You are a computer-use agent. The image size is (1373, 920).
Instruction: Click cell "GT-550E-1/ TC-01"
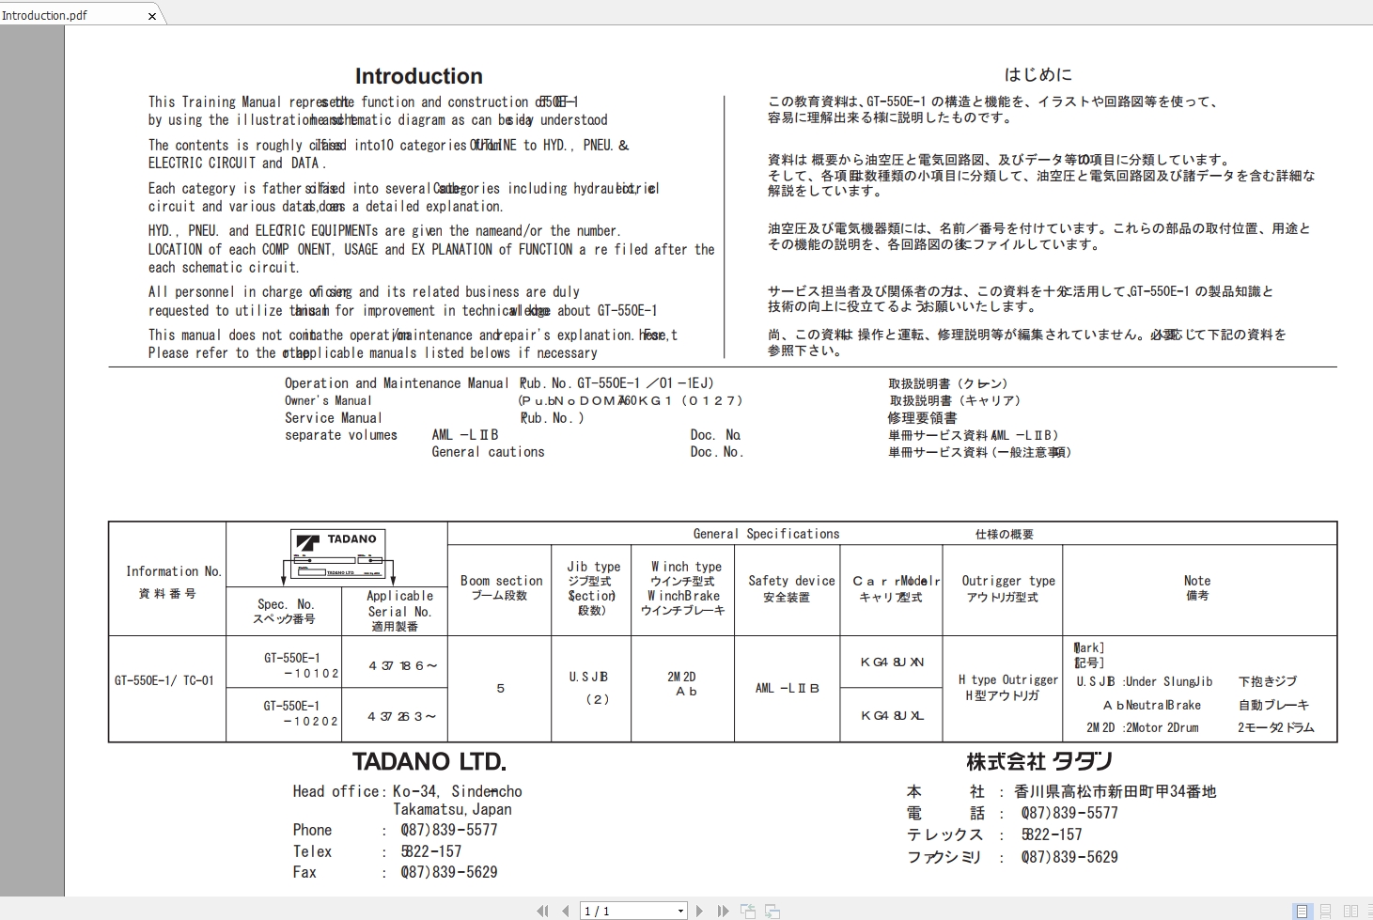pyautogui.click(x=164, y=680)
